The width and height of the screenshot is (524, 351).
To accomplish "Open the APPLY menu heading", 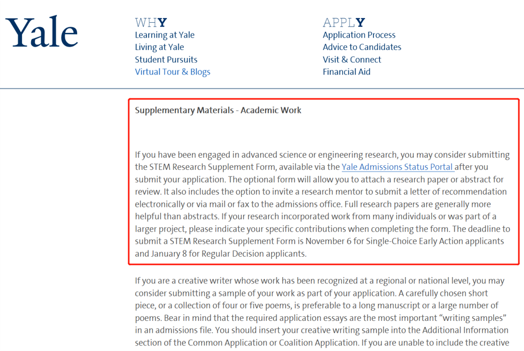I will (x=343, y=23).
